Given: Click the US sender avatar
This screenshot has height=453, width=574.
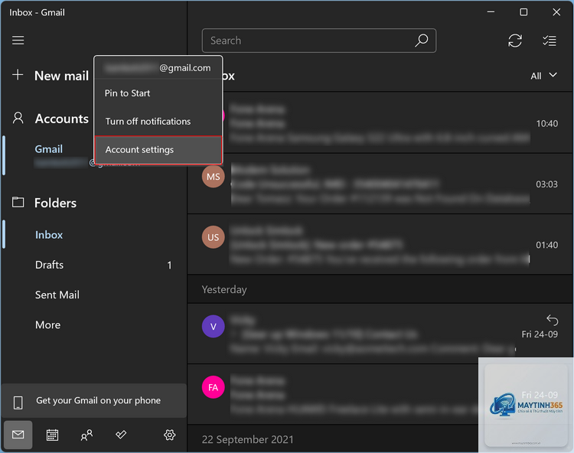Looking at the screenshot, I should click(213, 237).
